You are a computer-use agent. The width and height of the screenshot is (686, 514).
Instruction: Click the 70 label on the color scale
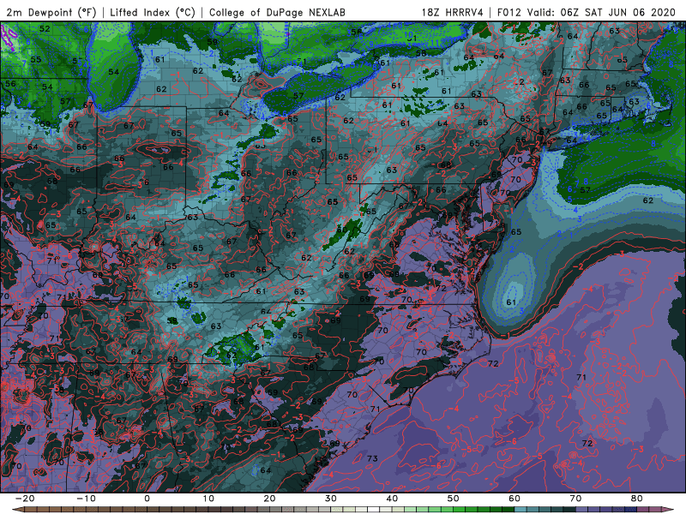tap(575, 499)
